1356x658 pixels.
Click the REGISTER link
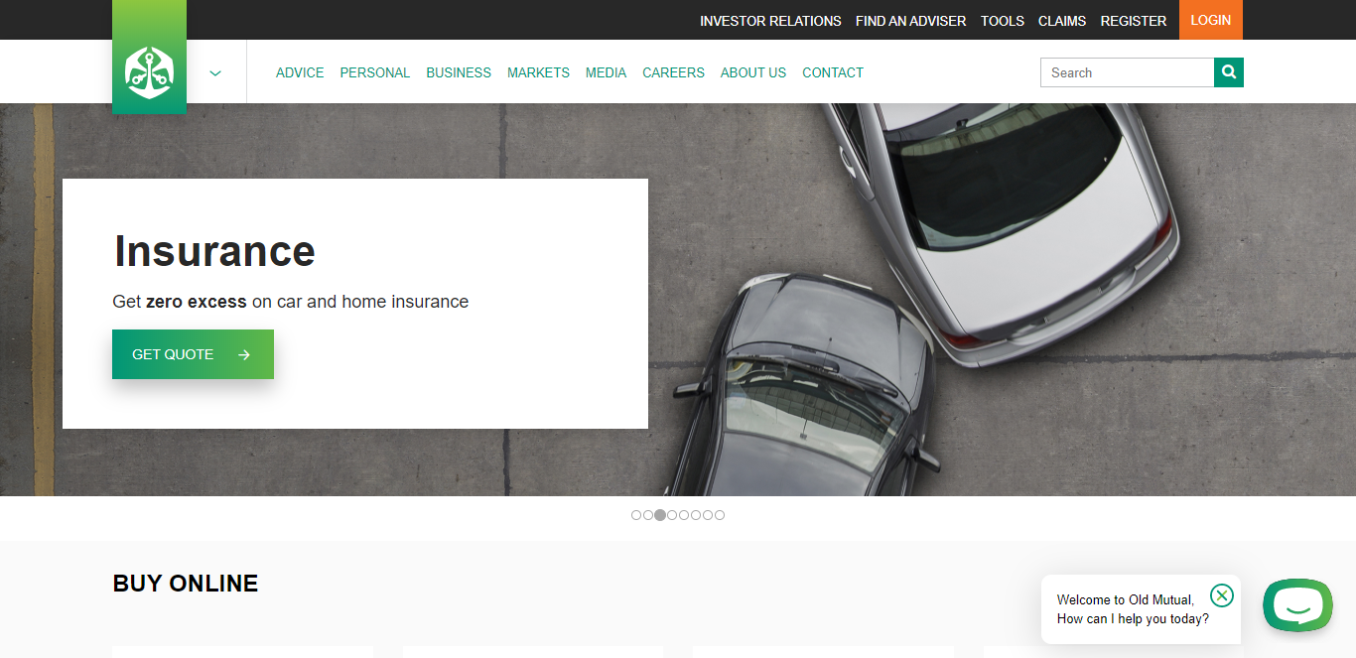click(x=1134, y=21)
